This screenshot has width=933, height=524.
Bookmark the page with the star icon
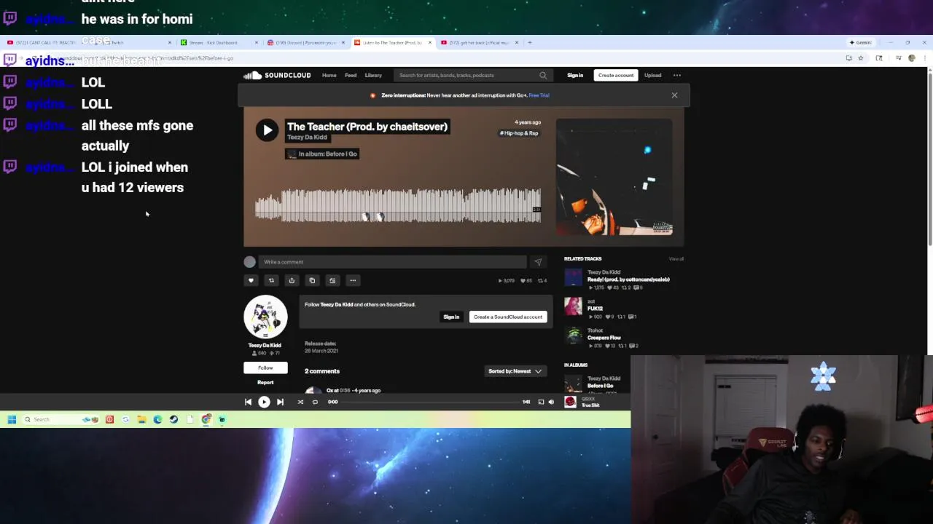pyautogui.click(x=860, y=58)
